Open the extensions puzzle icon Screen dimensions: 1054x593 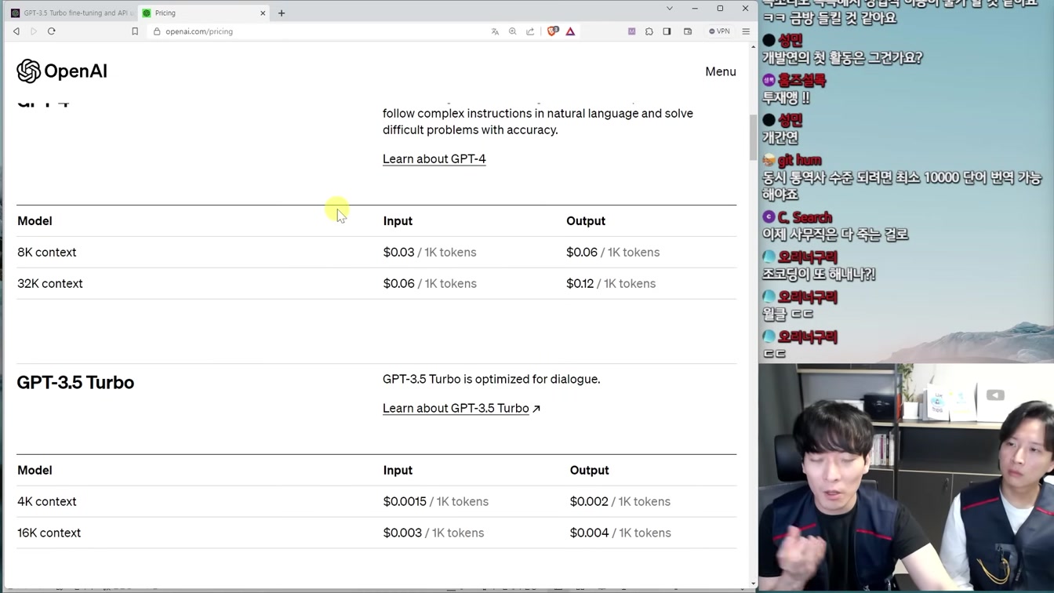tap(649, 31)
